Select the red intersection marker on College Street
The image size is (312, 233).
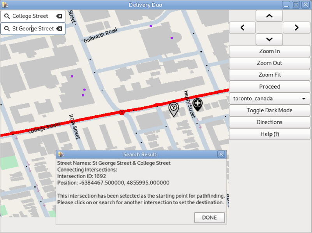[x=122, y=112]
